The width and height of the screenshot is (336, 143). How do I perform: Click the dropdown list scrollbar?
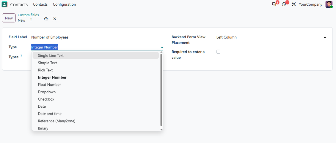161,90
